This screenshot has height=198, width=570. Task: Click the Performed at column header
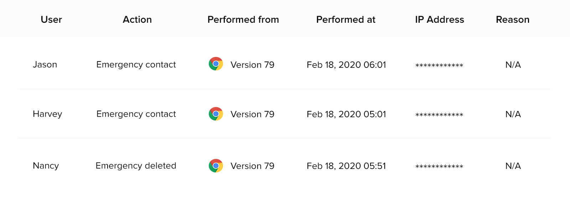[x=346, y=20]
